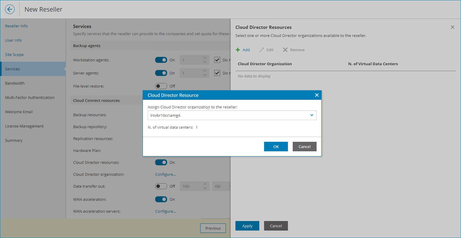Uncheck the checkbox beside Server agents quota
This screenshot has width=461, height=238.
[217, 73]
